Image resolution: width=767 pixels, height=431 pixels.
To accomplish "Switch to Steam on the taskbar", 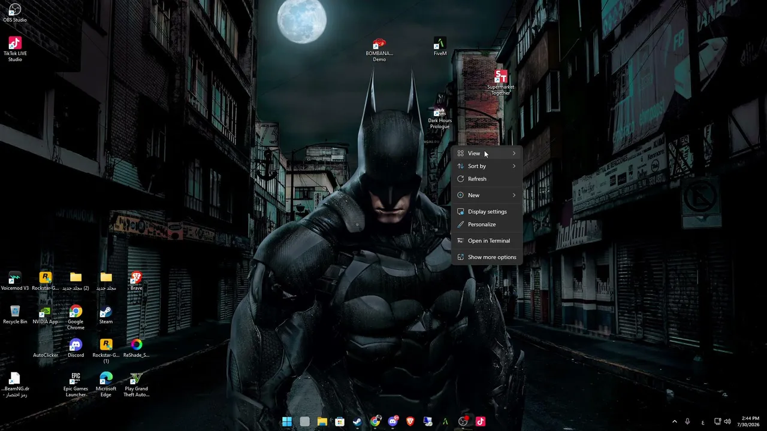I will [x=357, y=421].
